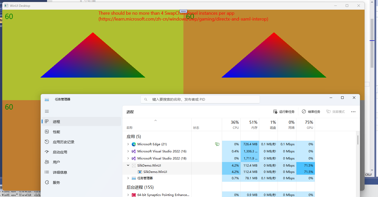The image size is (378, 197).
Task: Click the scroll down arrow in Visual Studio editor
Action: pyautogui.click(x=372, y=170)
